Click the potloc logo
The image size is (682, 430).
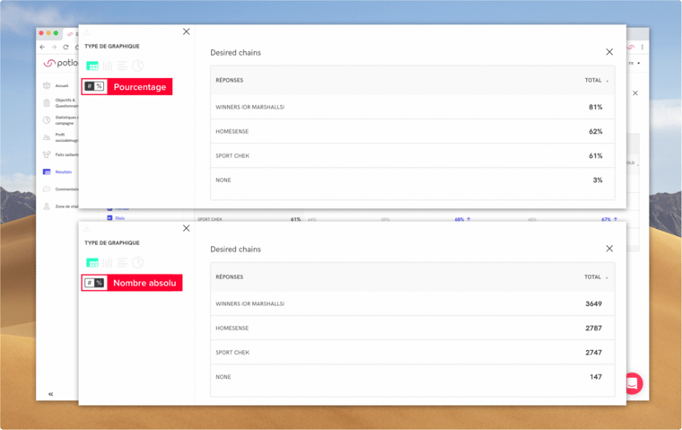point(60,63)
